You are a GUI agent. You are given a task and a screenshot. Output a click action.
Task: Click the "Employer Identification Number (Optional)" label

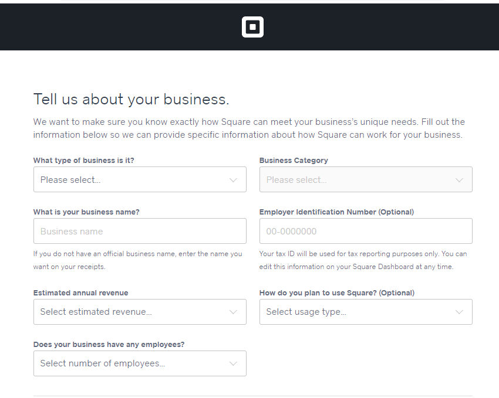(x=336, y=212)
